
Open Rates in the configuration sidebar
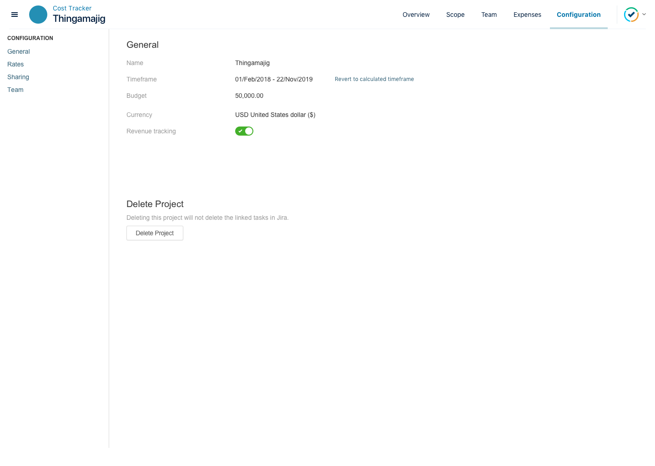coord(15,64)
